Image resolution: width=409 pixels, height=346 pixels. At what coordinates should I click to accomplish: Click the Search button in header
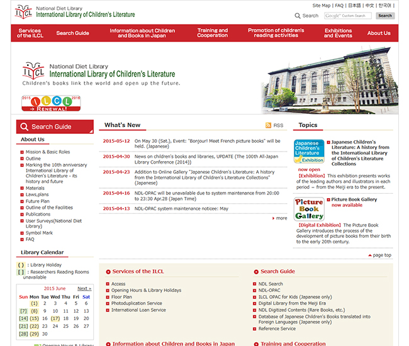click(385, 16)
